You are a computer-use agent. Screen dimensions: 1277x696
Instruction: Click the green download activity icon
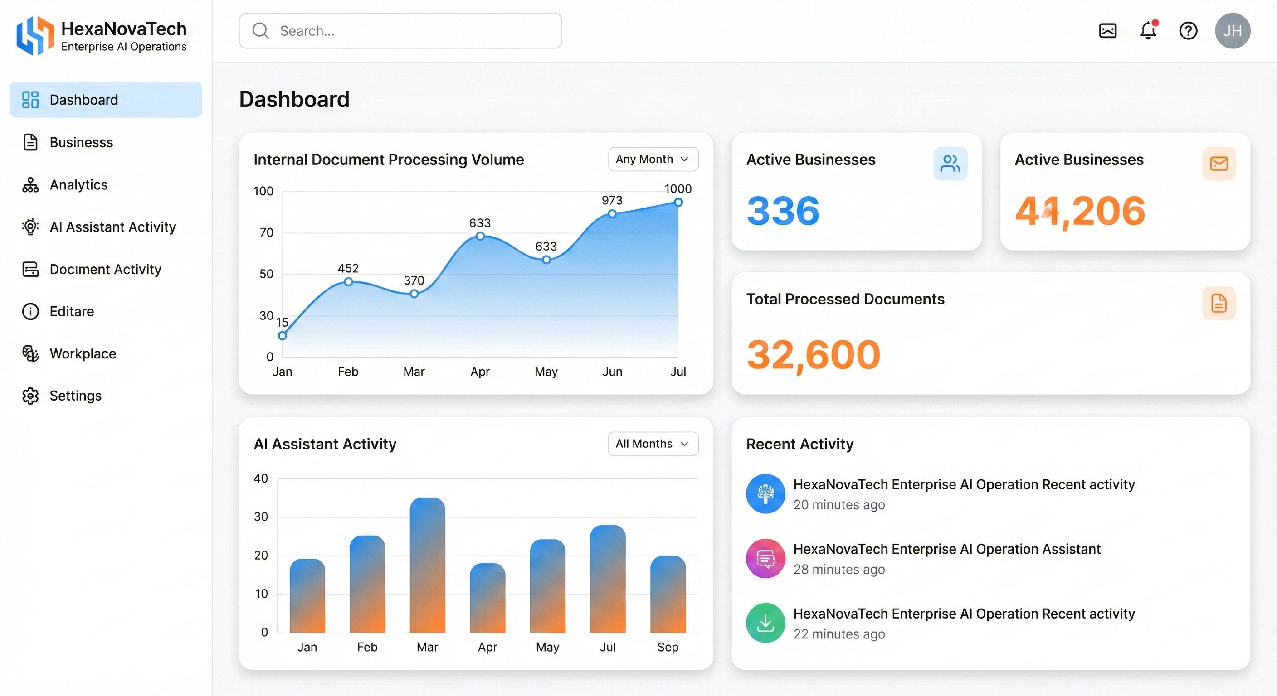click(765, 623)
